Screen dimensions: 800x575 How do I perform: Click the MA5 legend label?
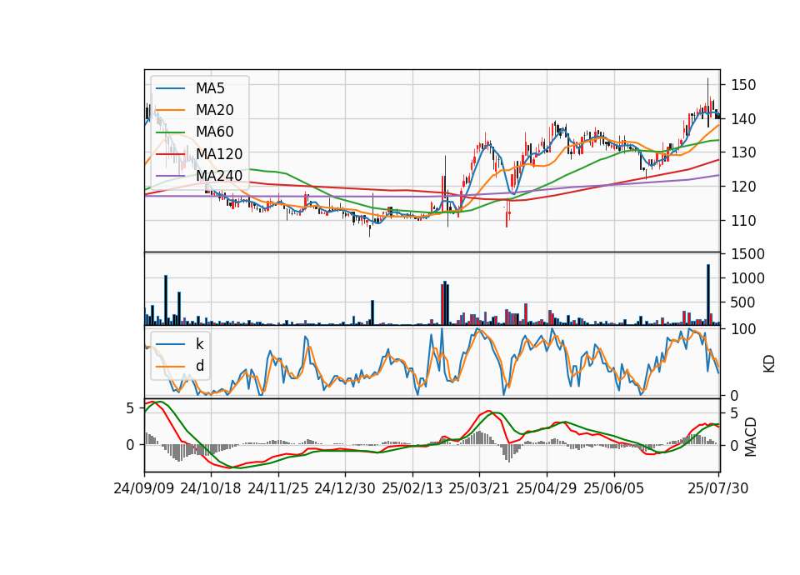210,88
